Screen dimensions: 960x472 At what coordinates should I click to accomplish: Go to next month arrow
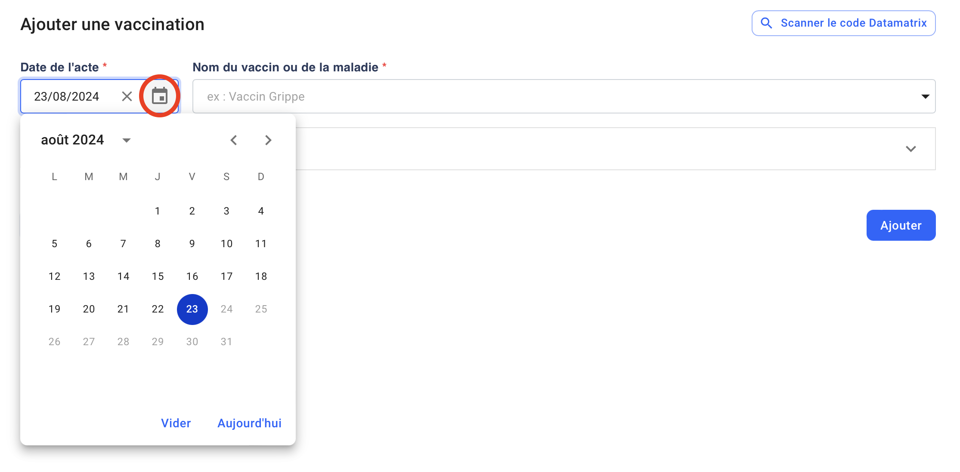[x=268, y=140]
